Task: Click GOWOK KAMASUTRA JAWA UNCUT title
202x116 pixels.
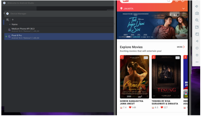Action: [x=131, y=102]
